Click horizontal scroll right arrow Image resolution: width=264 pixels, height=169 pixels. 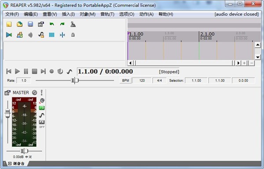[238, 63]
